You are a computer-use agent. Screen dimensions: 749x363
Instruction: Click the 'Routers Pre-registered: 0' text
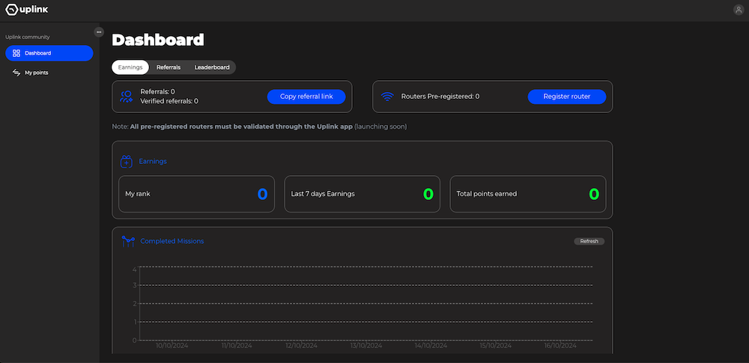point(440,97)
